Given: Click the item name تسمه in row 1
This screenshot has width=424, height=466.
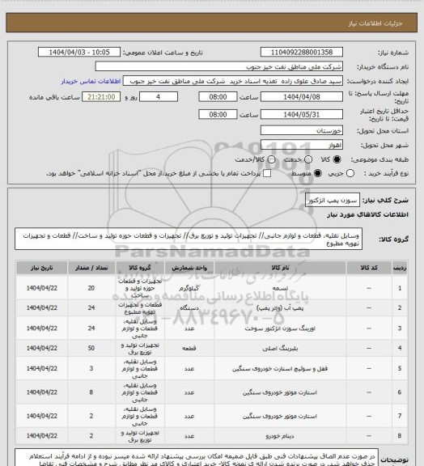Looking at the screenshot, I should point(280,288).
